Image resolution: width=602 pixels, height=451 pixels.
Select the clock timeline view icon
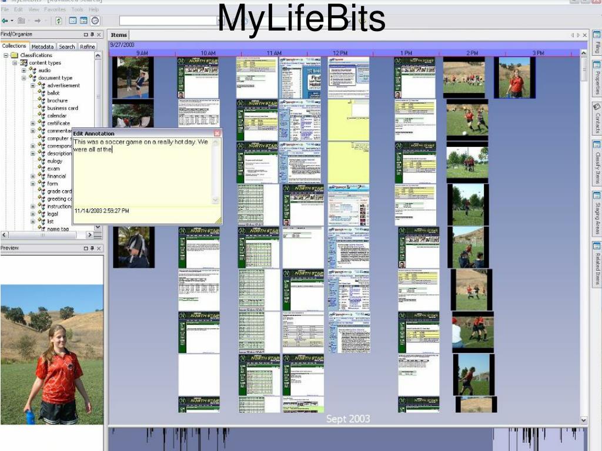click(x=95, y=21)
